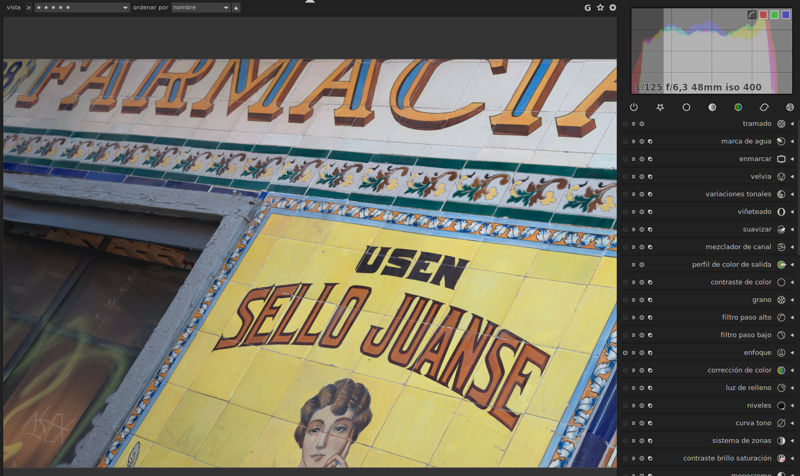The image size is (800, 476).
Task: Expand the tramado module
Action: (x=792, y=124)
